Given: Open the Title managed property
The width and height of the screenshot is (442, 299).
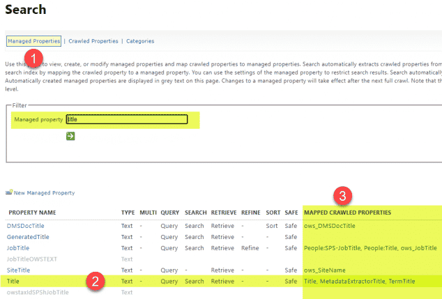Looking at the screenshot, I should tap(13, 282).
